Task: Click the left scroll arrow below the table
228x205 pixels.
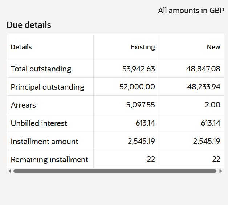Action: click(10, 171)
